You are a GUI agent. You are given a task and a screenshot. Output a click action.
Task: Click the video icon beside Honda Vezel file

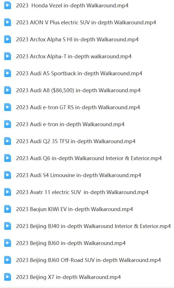[x=8, y=5]
